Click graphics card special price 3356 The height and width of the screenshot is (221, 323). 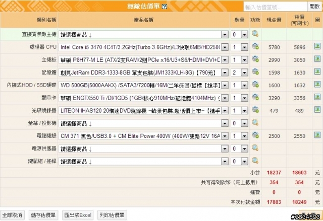(x=299, y=98)
